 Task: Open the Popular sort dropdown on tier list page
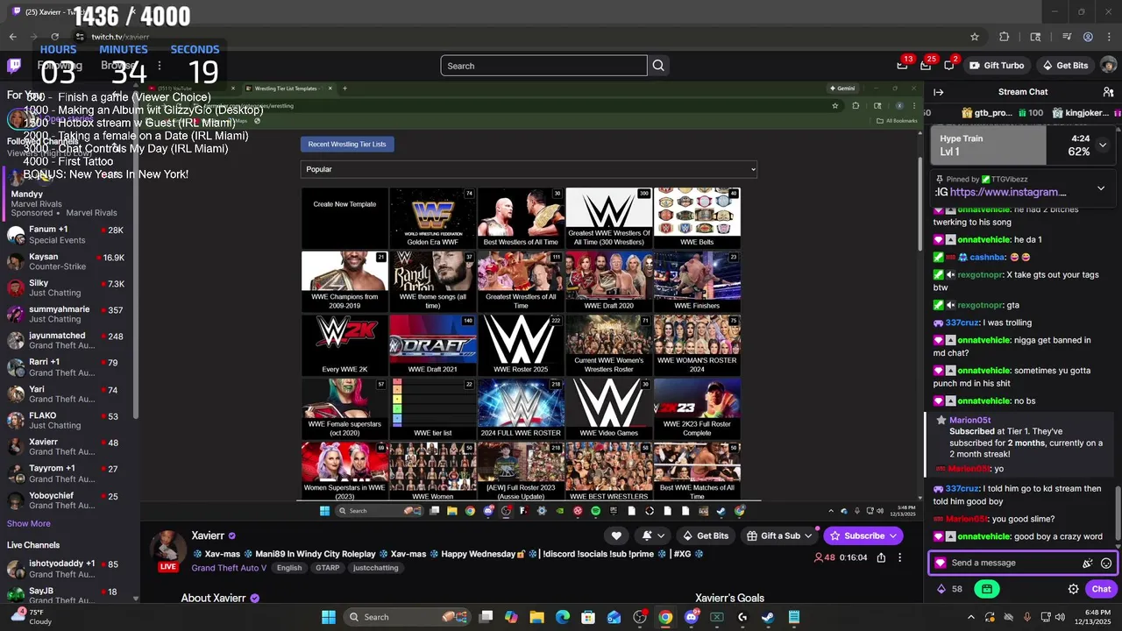[529, 169]
